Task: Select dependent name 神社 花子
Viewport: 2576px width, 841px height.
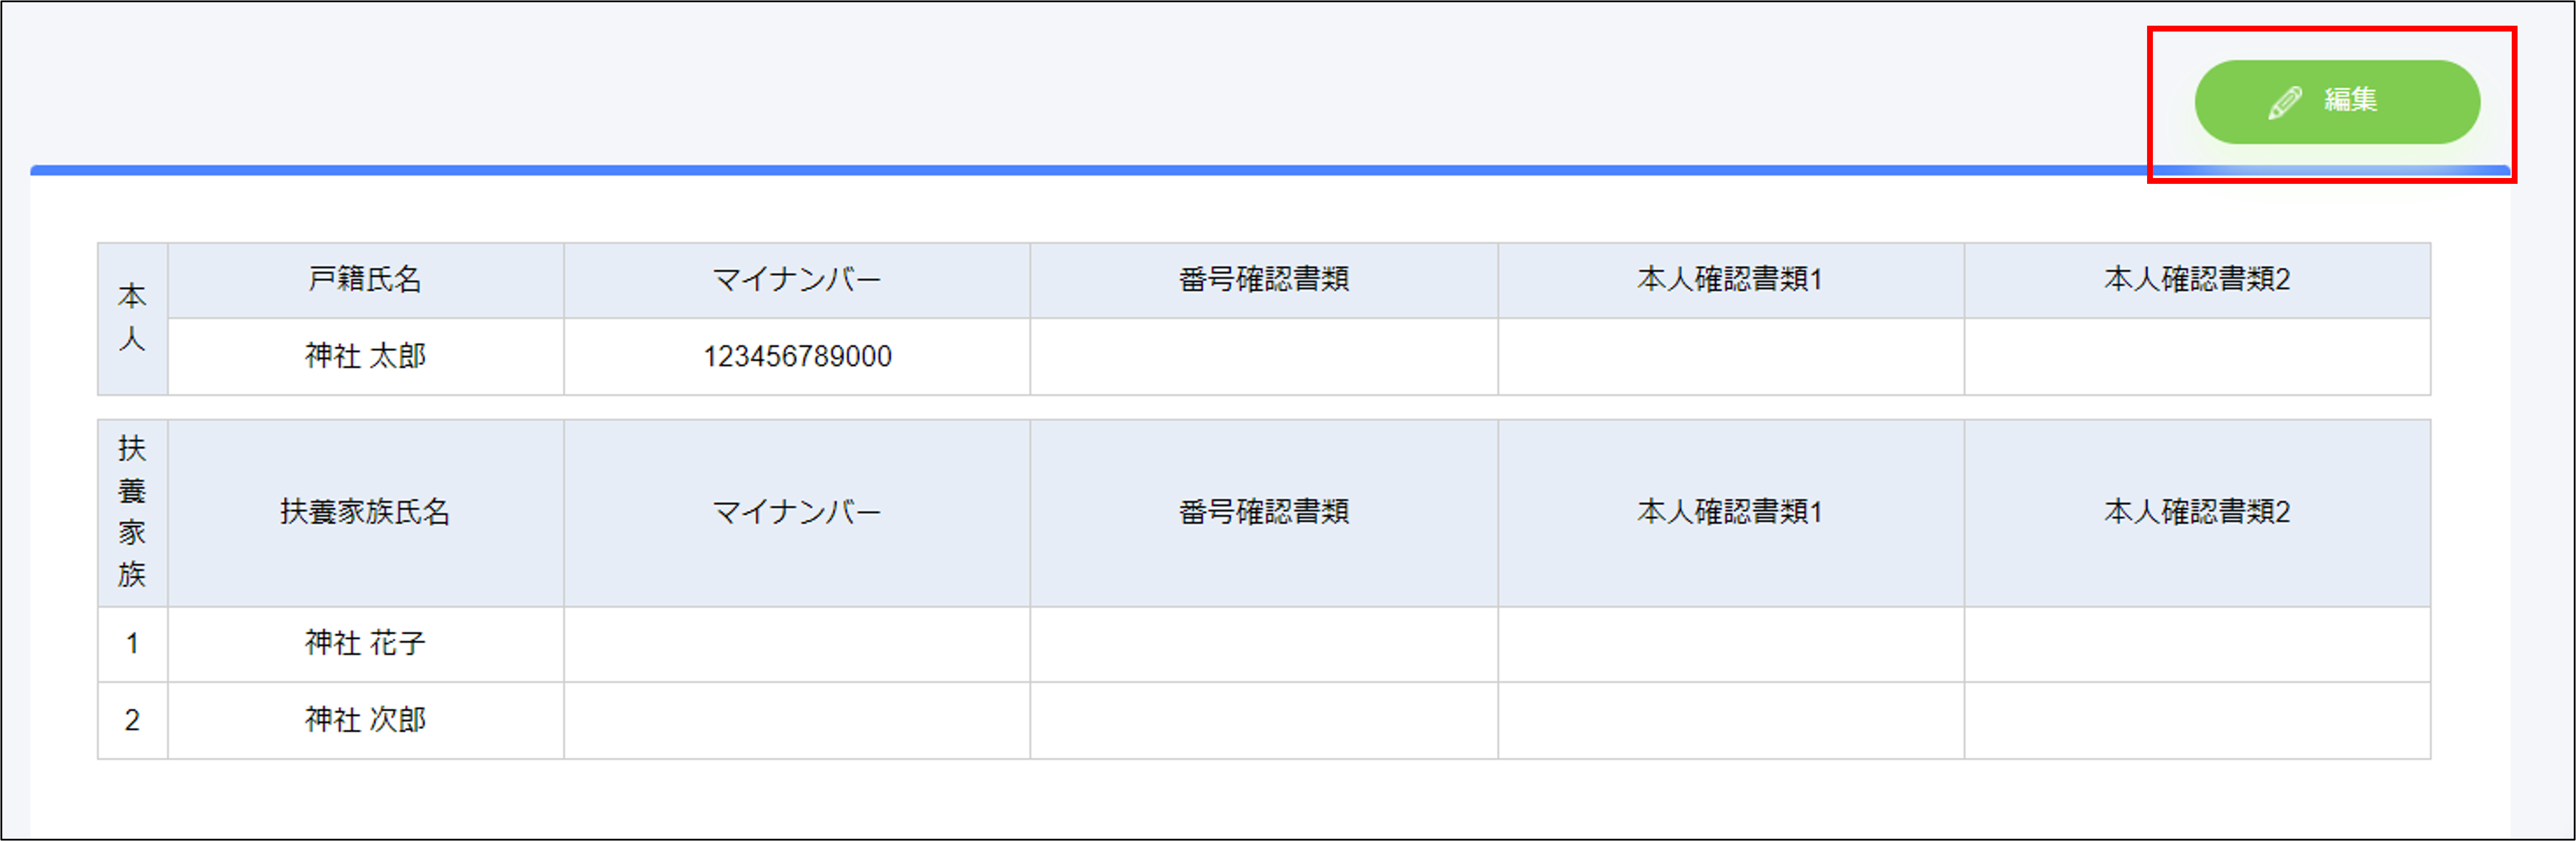Action: tap(365, 643)
